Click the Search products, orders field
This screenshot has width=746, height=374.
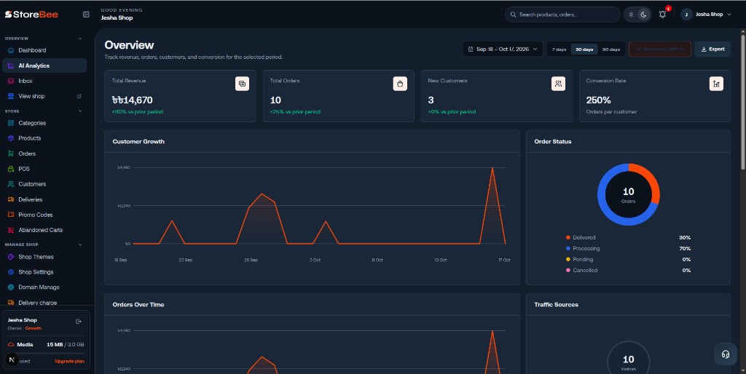tap(563, 15)
